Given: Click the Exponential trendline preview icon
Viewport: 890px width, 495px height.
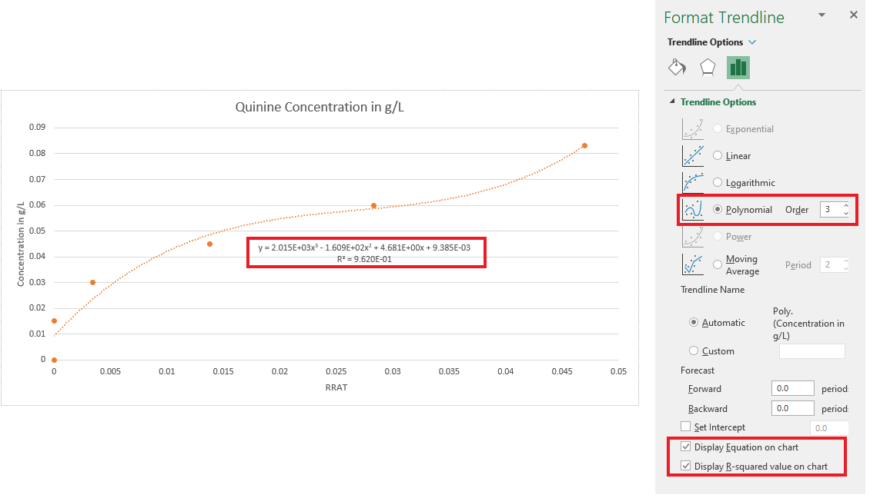Looking at the screenshot, I should click(x=692, y=128).
